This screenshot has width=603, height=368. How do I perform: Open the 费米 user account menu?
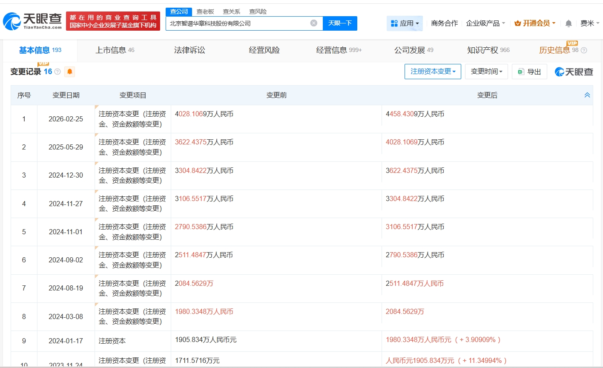point(590,23)
